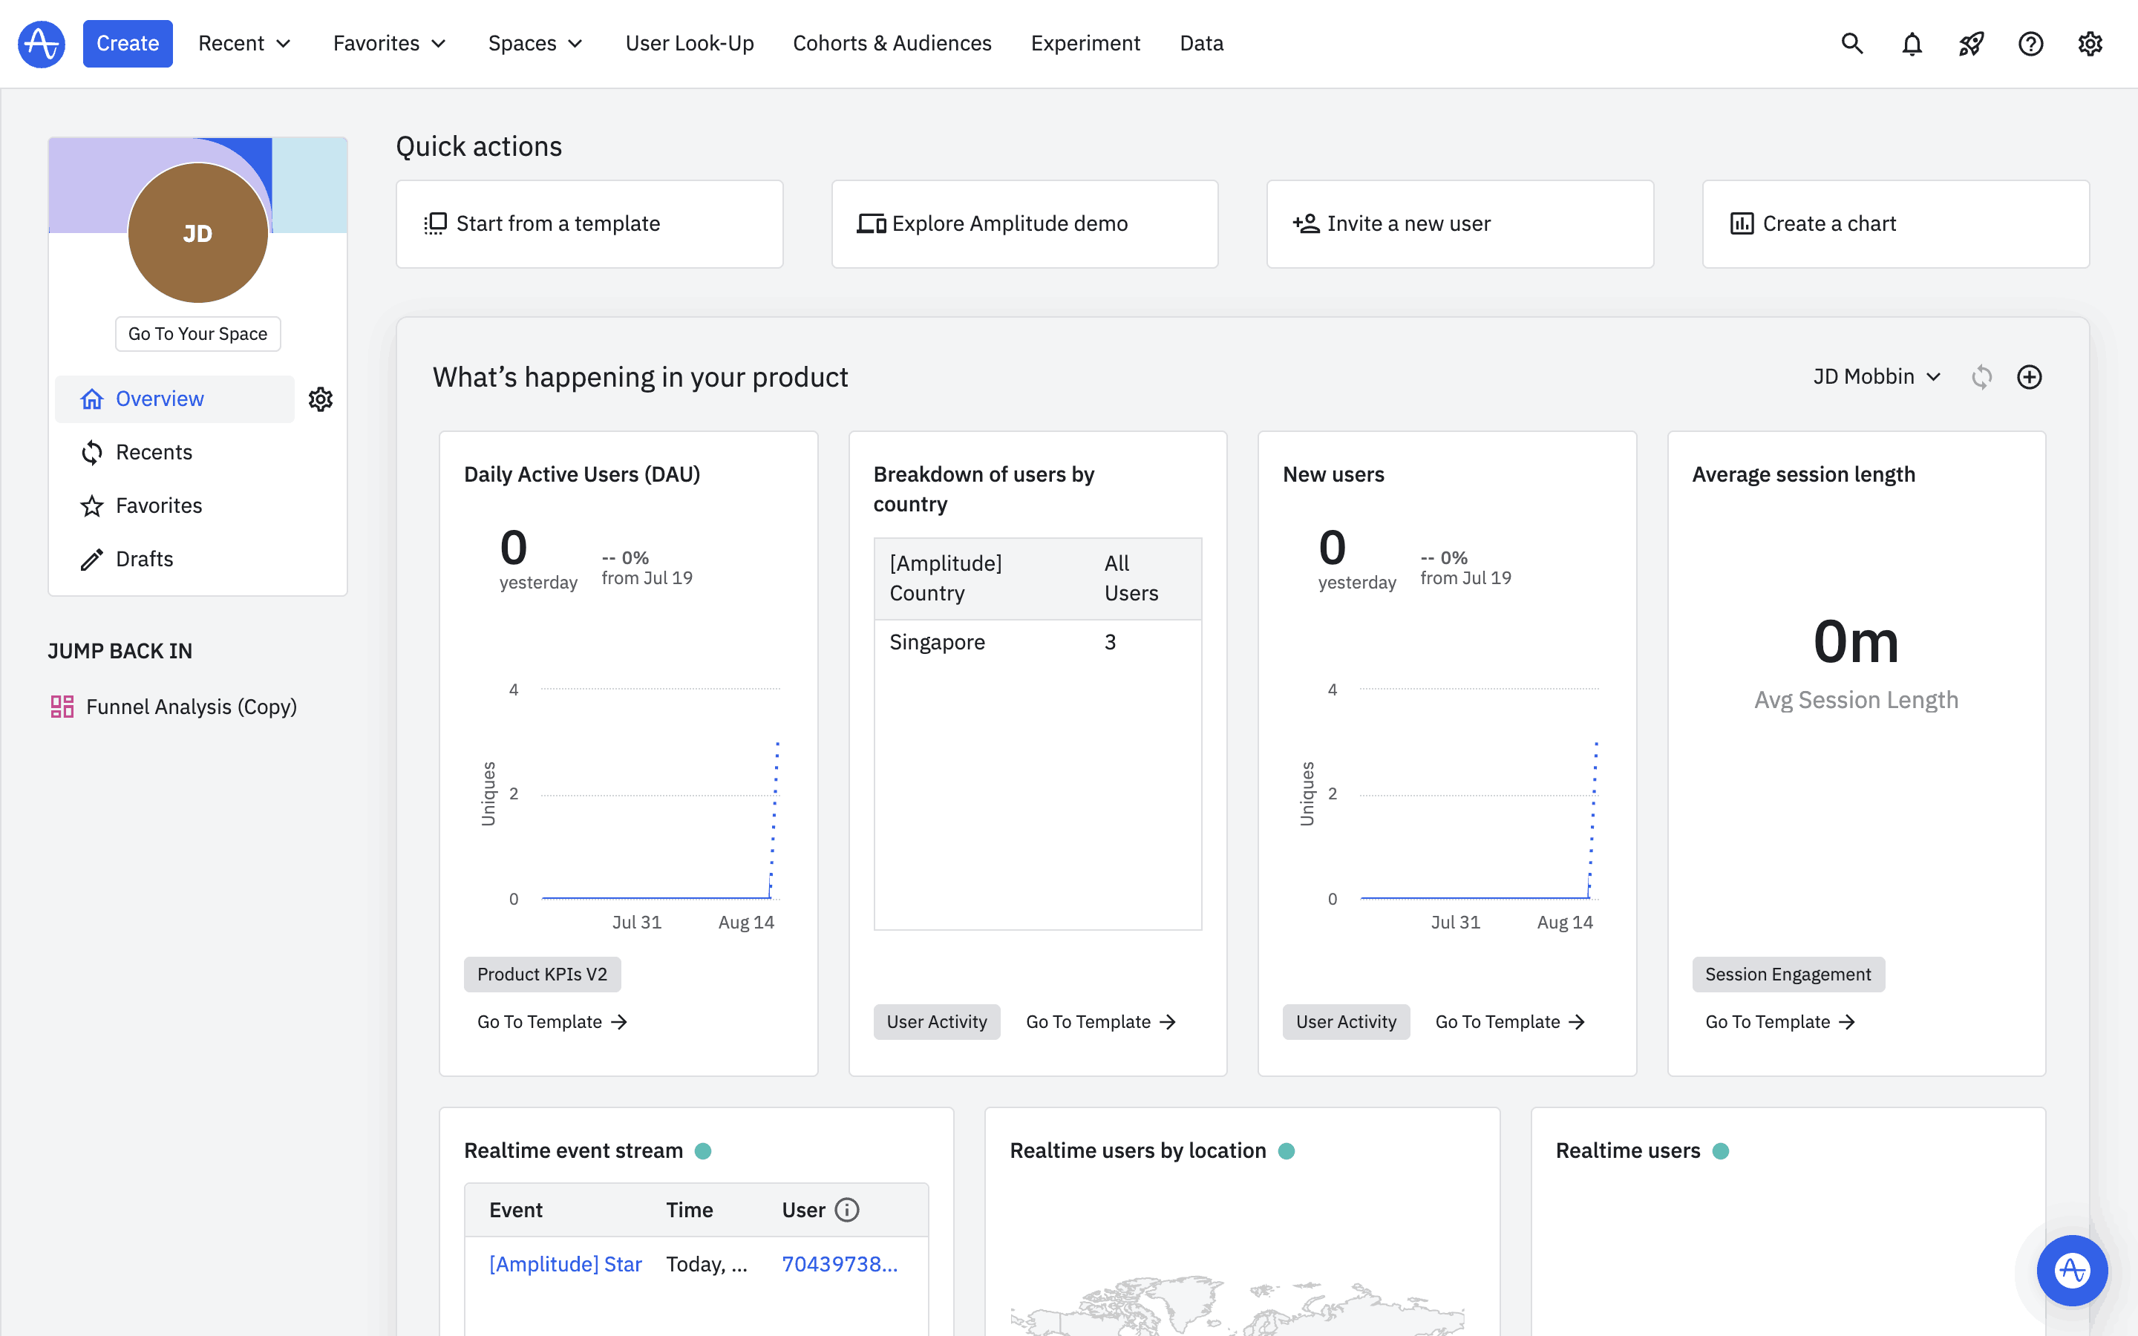Click the rocket icon in header
The height and width of the screenshot is (1336, 2138).
point(1971,43)
